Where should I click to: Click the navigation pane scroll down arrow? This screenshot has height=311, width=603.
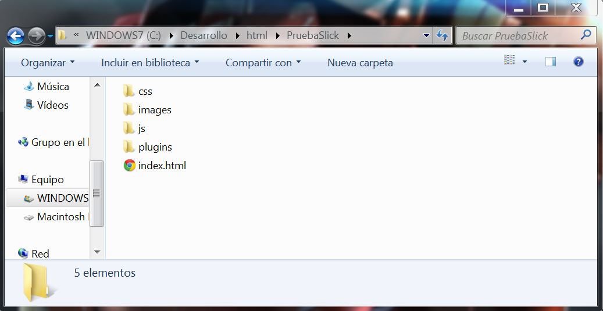(x=97, y=252)
